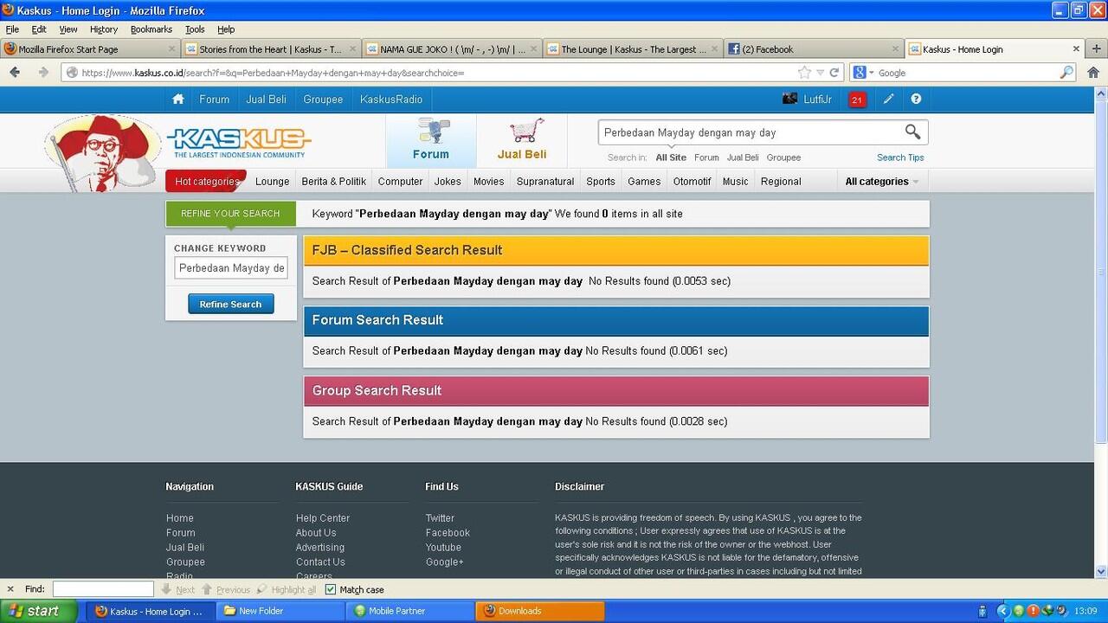The height and width of the screenshot is (623, 1108).
Task: Close the Find bar with the X icon
Action: [10, 589]
